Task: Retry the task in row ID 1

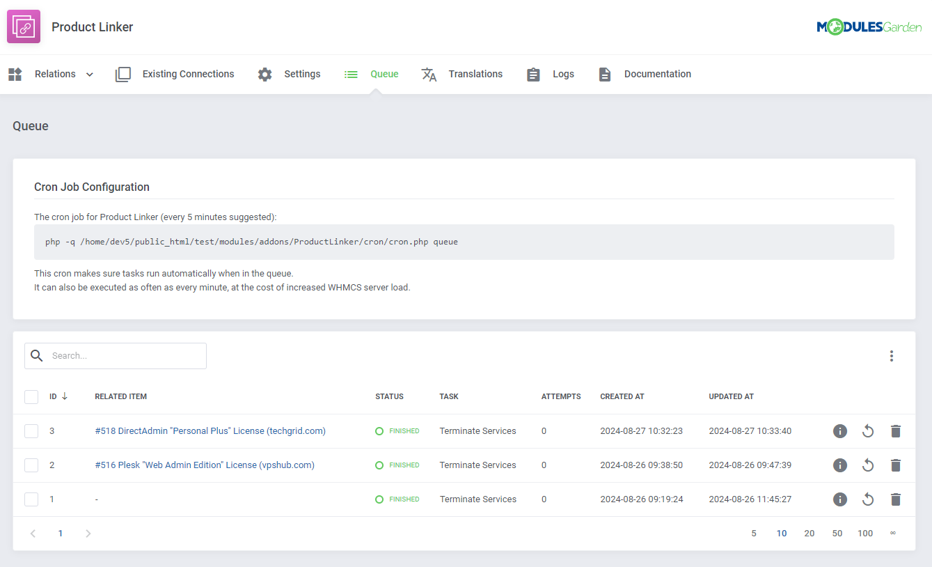Action: 868,499
